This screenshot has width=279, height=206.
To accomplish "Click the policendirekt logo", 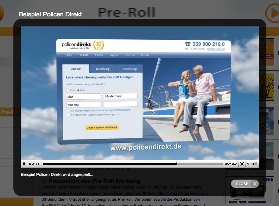I will (76, 45).
